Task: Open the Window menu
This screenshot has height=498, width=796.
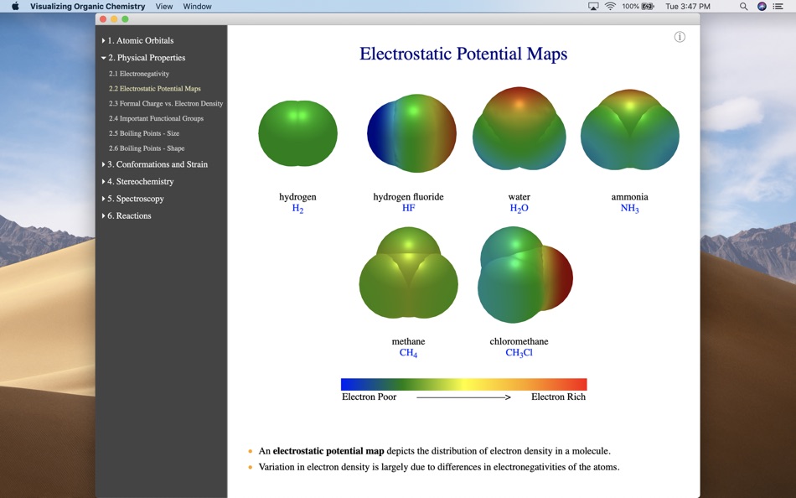Action: 198,6
